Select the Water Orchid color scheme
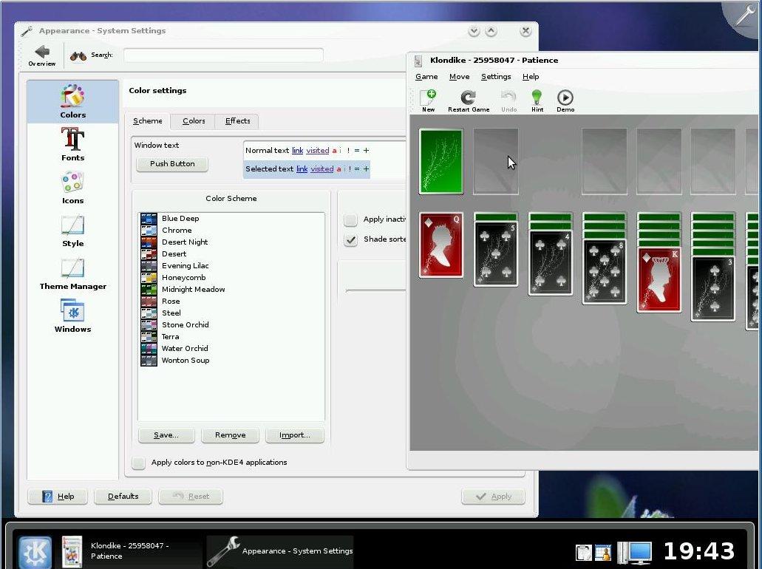762x569 pixels. point(232,348)
